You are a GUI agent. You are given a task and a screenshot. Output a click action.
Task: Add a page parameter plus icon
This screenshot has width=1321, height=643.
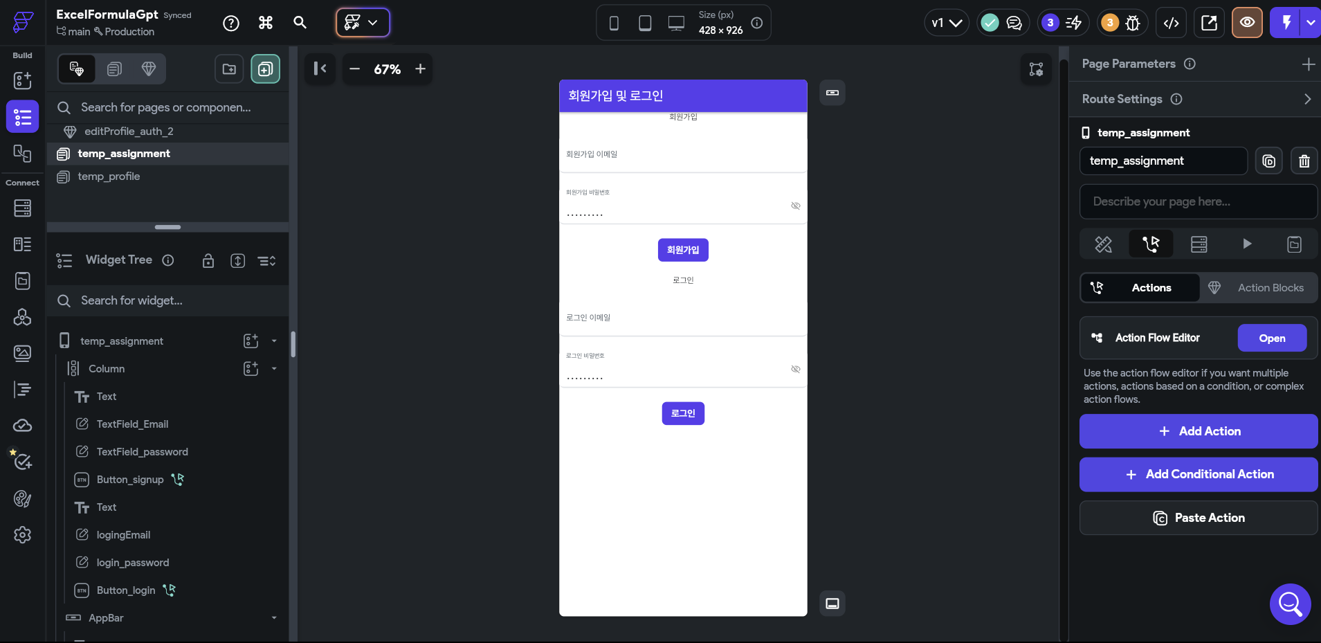coord(1308,64)
